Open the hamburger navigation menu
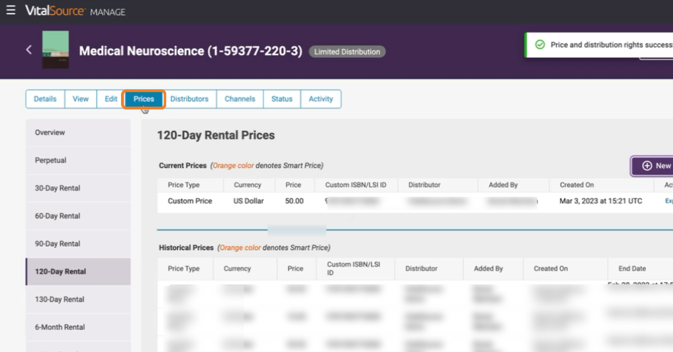The width and height of the screenshot is (673, 352). click(x=11, y=10)
